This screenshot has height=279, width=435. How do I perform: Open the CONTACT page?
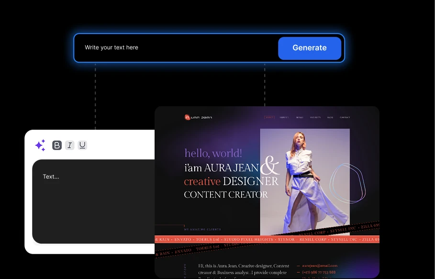click(x=345, y=117)
